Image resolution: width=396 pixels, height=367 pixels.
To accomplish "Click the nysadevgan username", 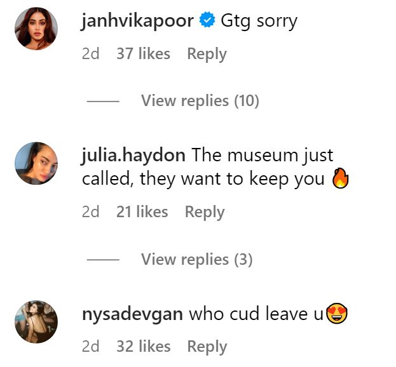I will tap(132, 314).
